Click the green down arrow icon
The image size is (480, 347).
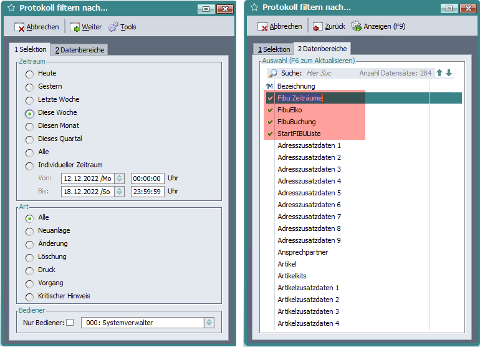click(x=449, y=73)
